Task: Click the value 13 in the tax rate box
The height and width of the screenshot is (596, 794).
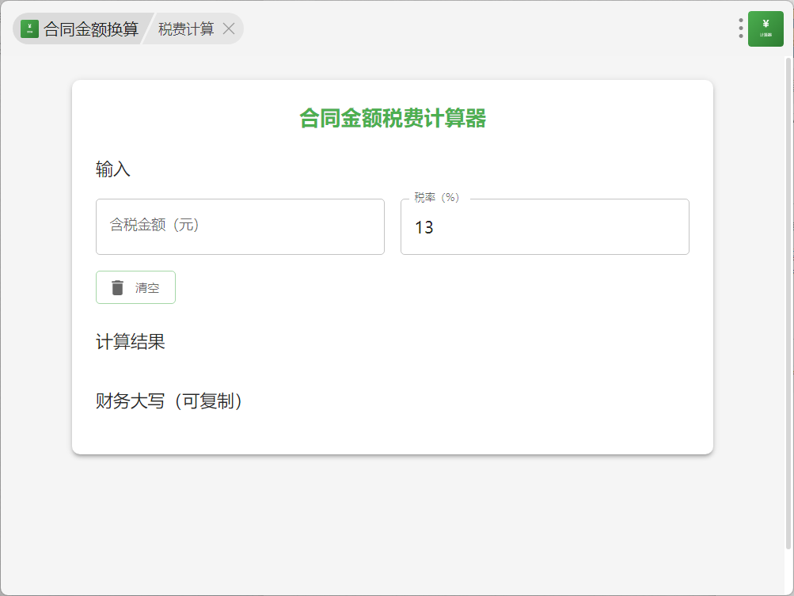Action: (424, 228)
